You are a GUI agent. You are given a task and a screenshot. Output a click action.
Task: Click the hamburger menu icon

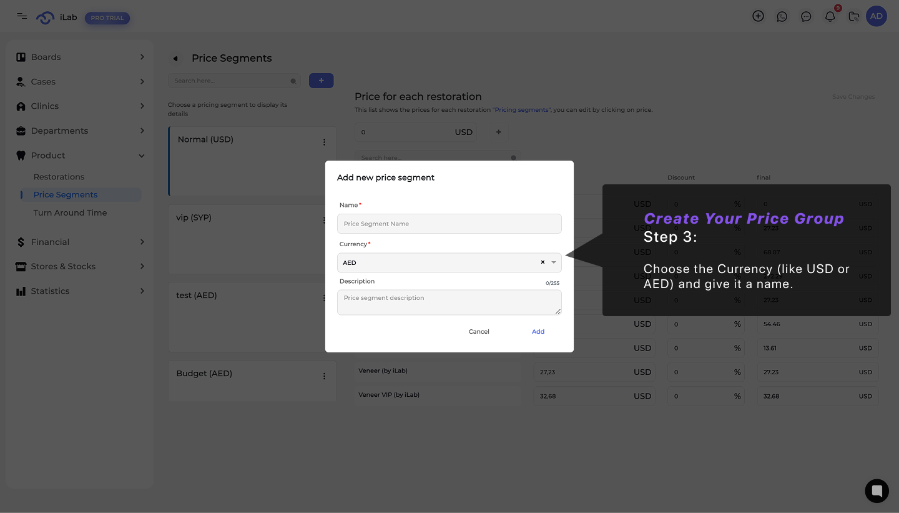point(22,16)
